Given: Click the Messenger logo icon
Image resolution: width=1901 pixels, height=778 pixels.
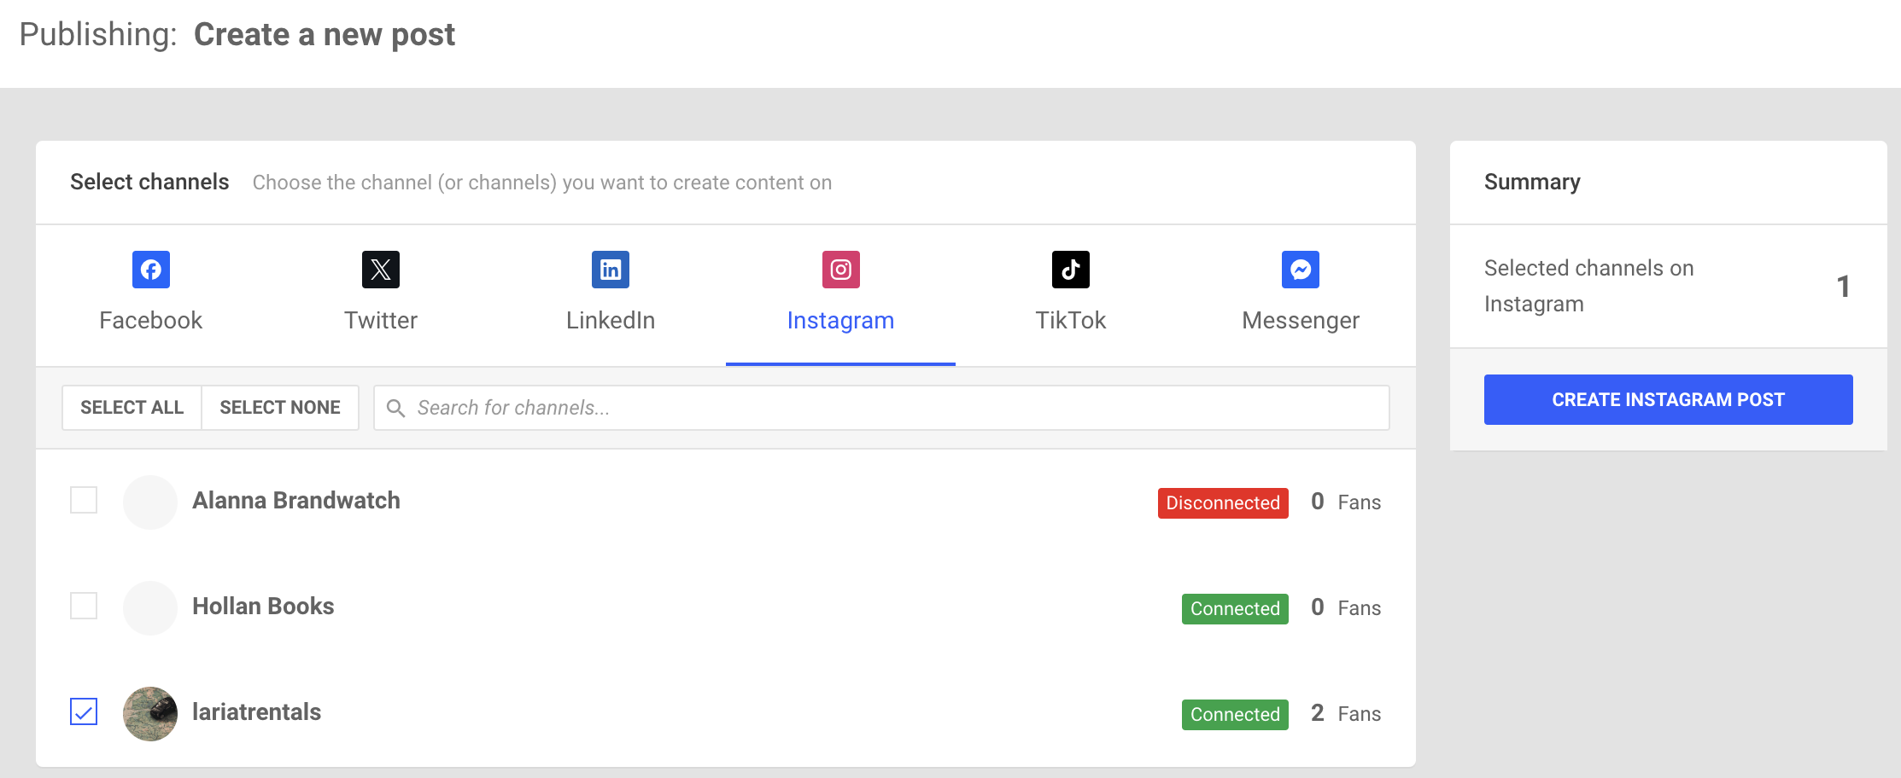Looking at the screenshot, I should click(x=1301, y=270).
